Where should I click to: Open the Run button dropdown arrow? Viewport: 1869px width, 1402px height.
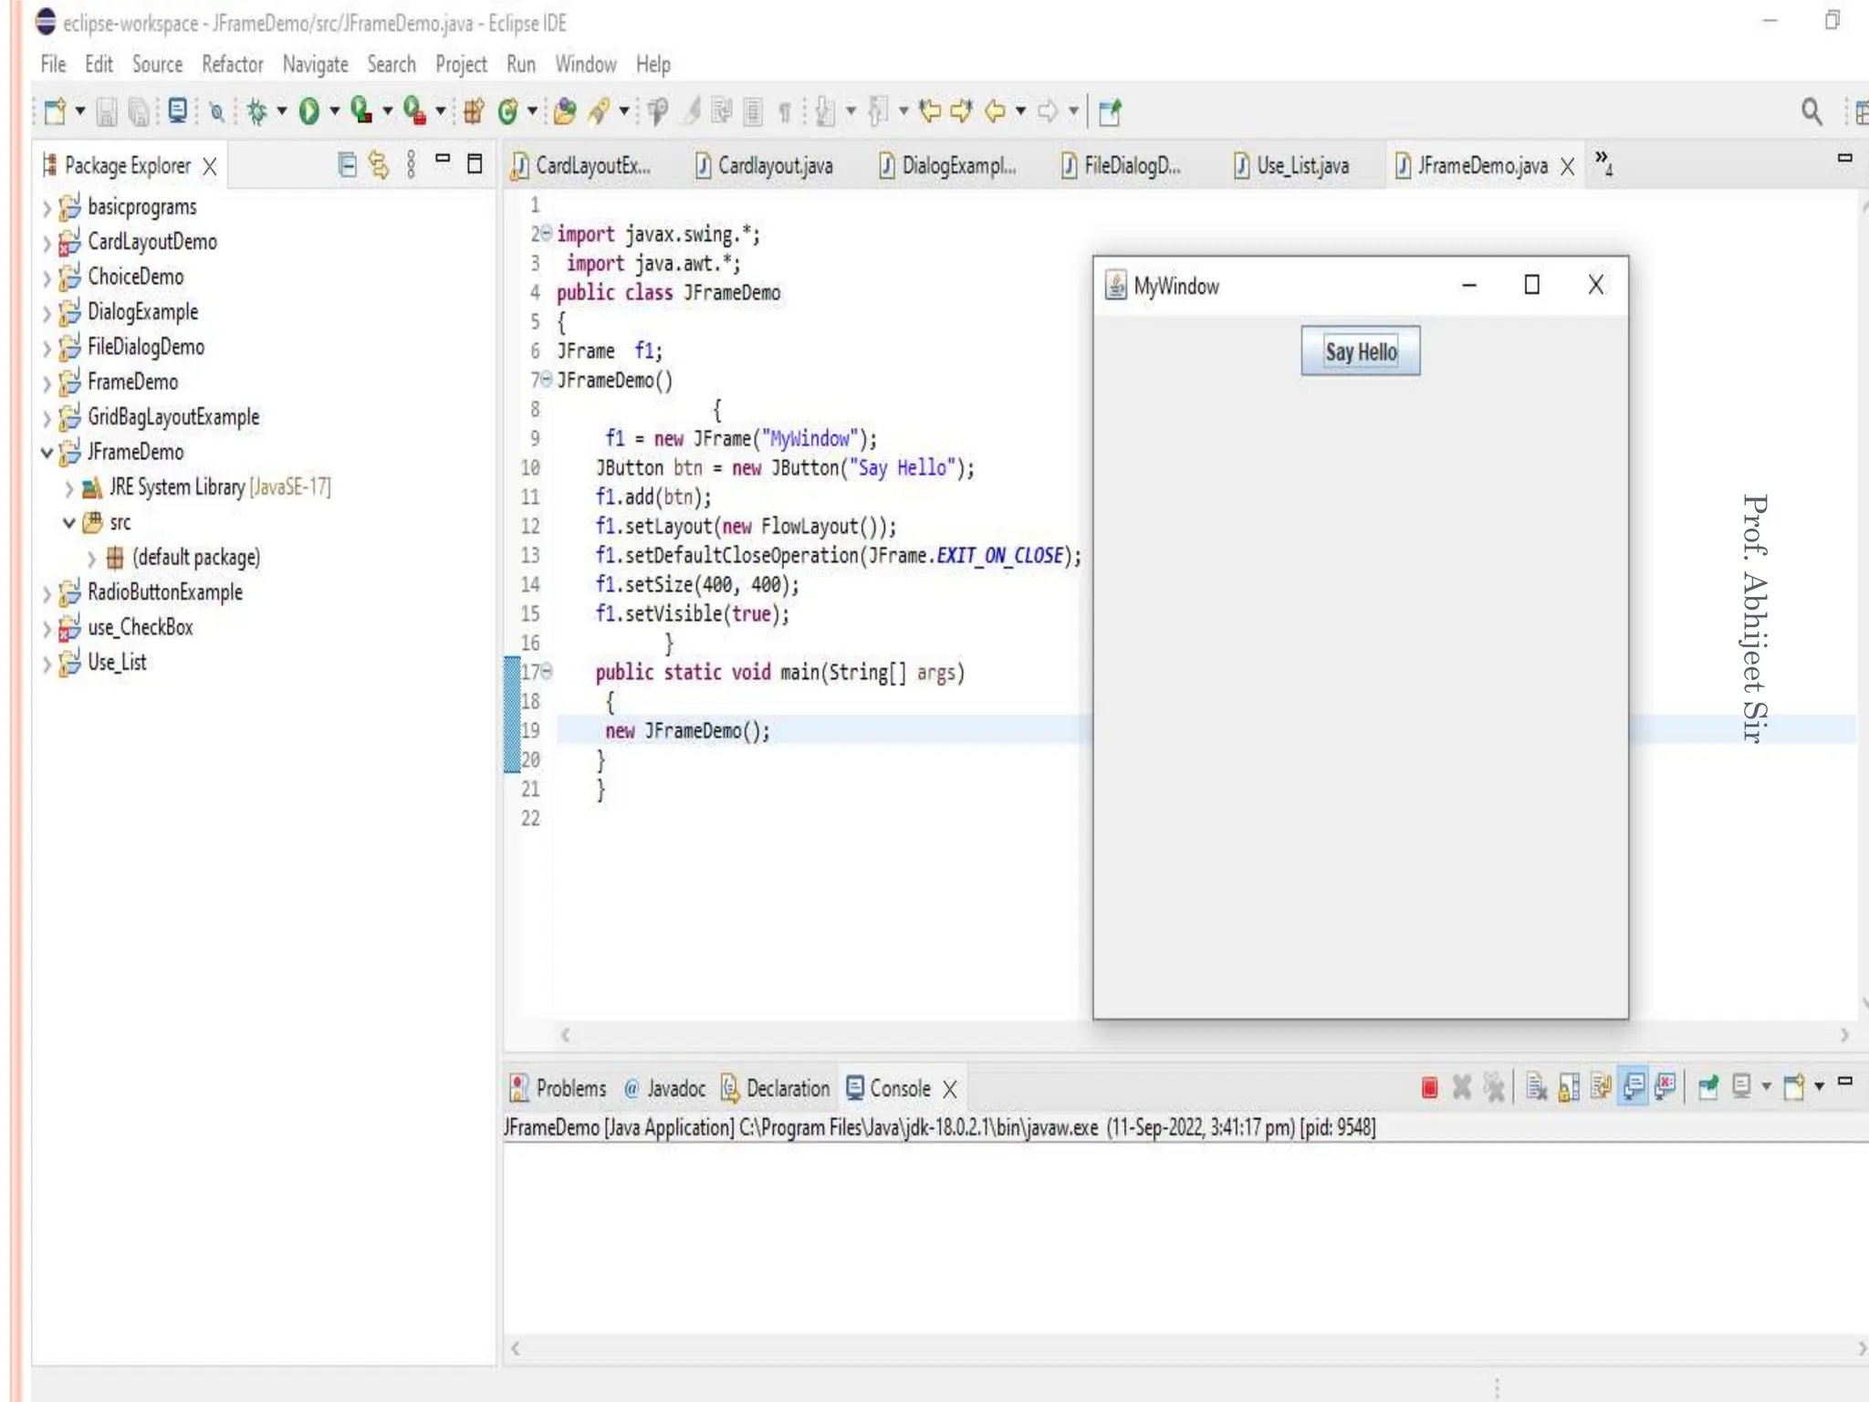(335, 111)
